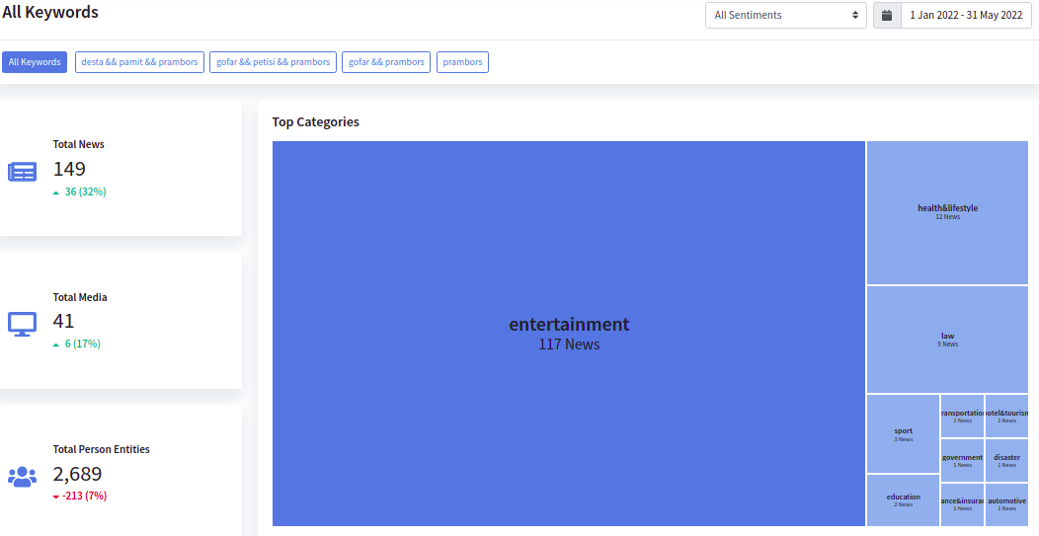The image size is (1039, 536).
Task: Click the Total News label
Action: pos(79,144)
